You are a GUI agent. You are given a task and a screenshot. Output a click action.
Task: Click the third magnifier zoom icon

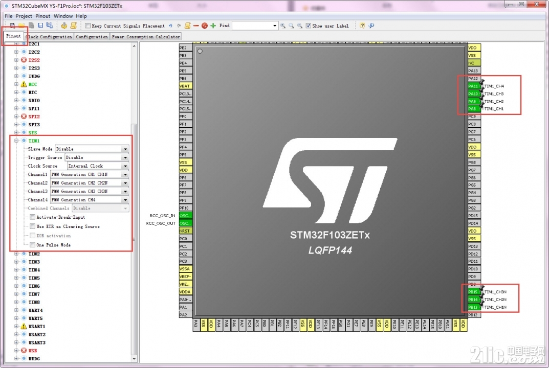point(300,26)
